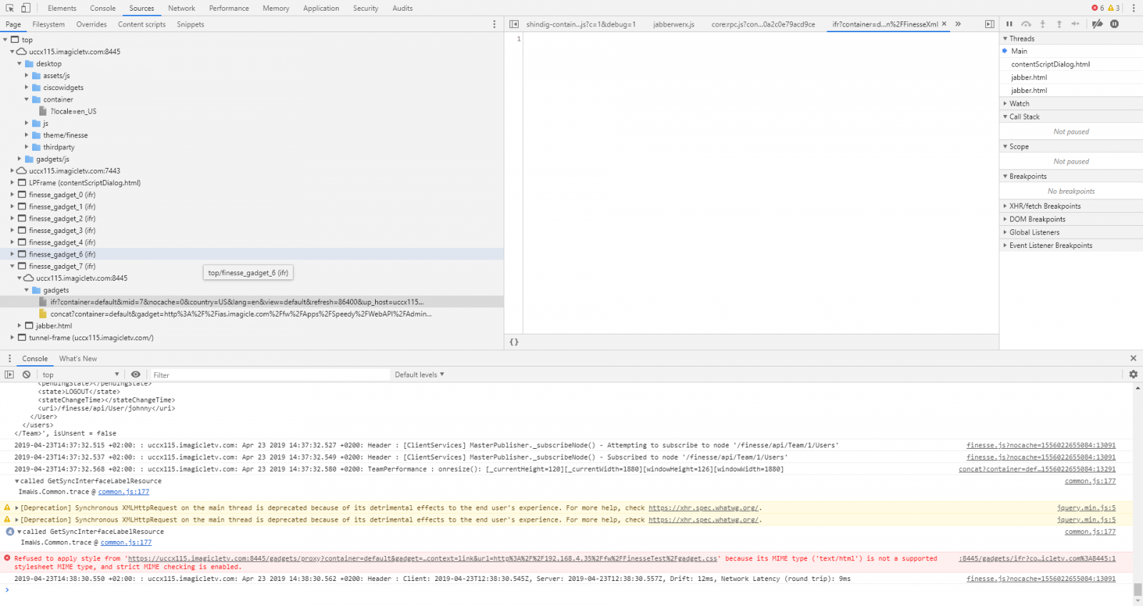Clear the console with the ban icon

click(26, 374)
